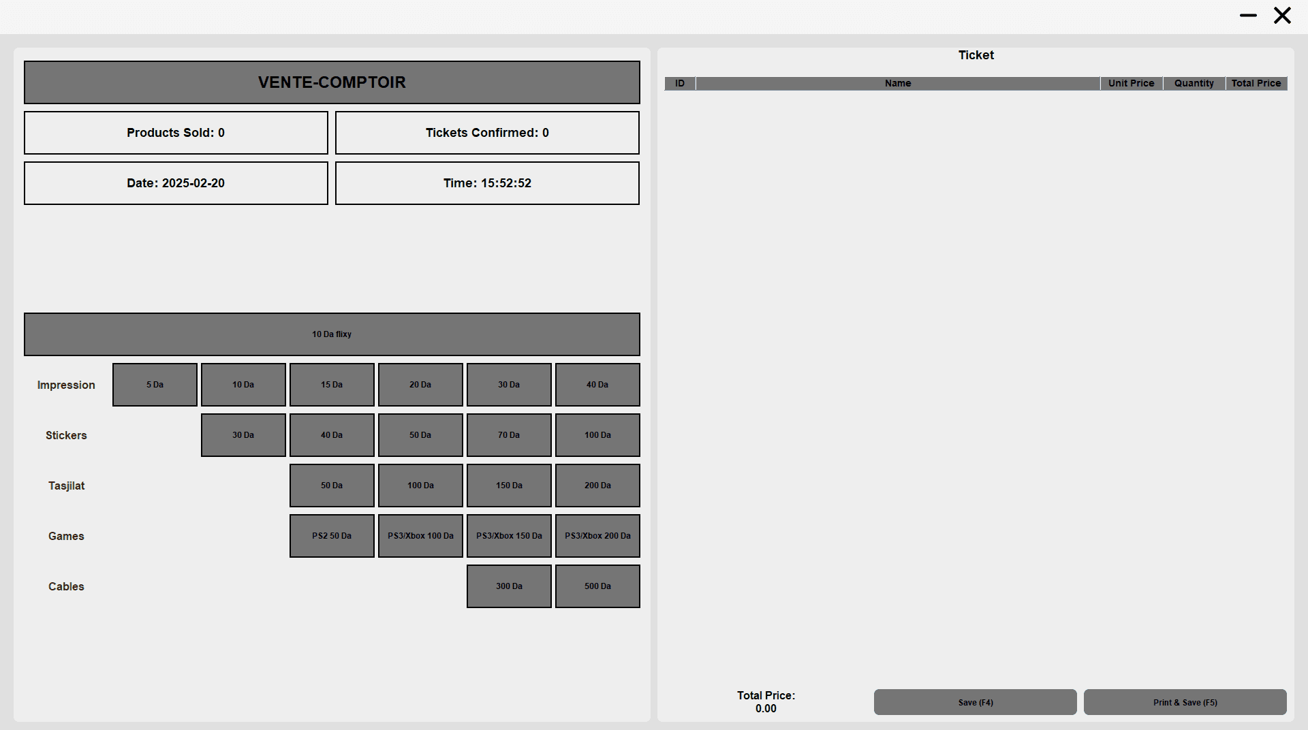
Task: Click the Tickets Confirmed: 0 counter
Action: pyautogui.click(x=487, y=133)
